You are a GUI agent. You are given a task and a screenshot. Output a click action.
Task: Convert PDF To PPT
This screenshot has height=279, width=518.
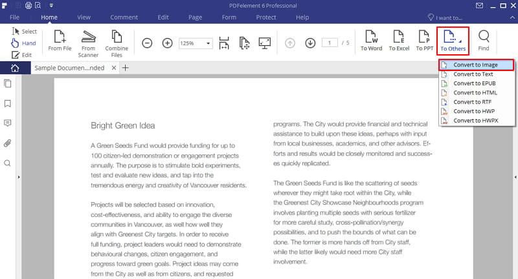pos(425,41)
